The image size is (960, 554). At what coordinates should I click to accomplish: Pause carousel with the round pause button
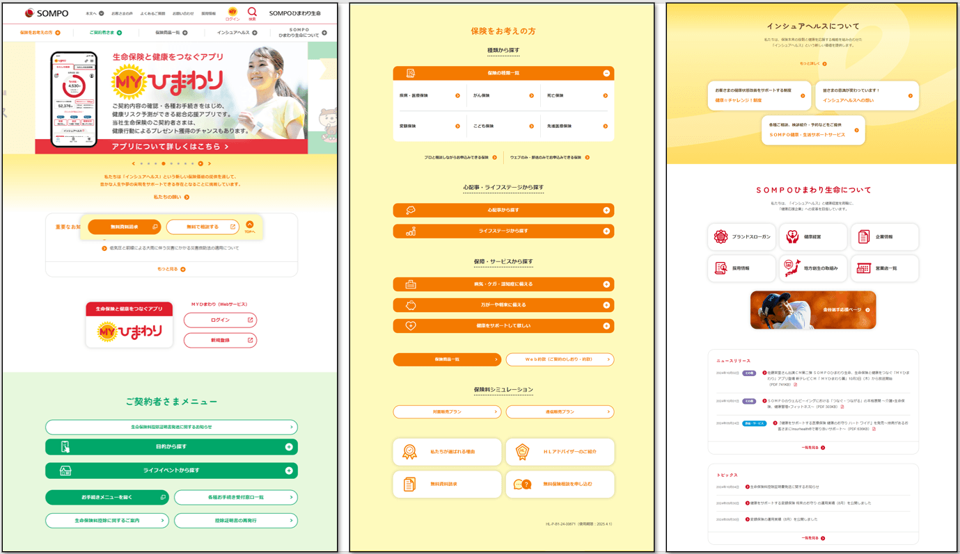[x=200, y=163]
